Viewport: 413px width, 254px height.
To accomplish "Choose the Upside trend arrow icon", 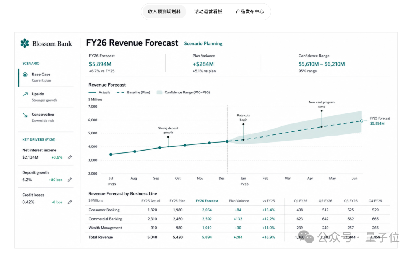I will coord(25,94).
